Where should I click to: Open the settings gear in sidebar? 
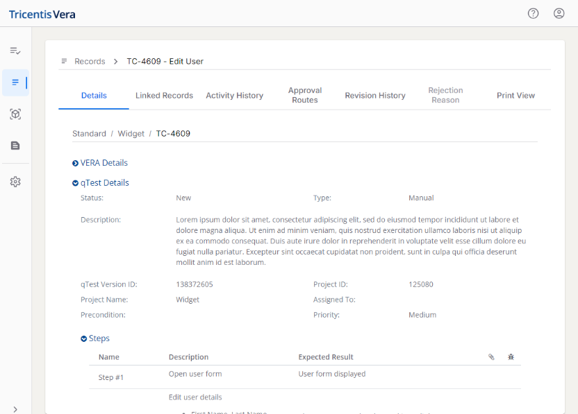click(x=15, y=182)
